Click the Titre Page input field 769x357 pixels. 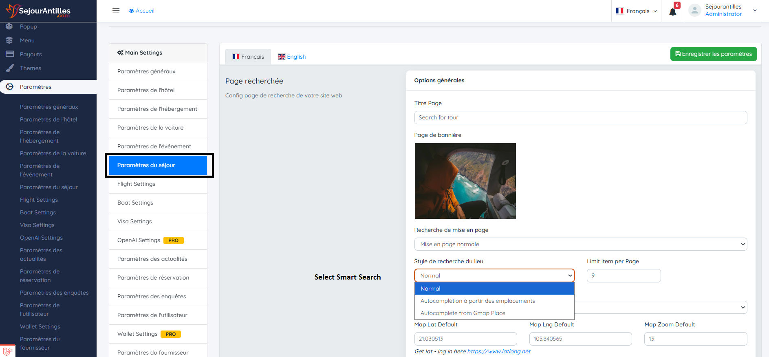point(580,117)
